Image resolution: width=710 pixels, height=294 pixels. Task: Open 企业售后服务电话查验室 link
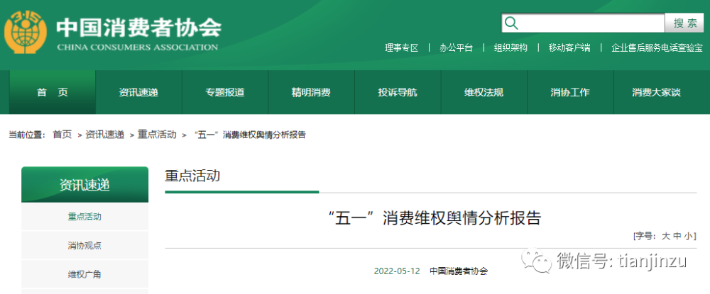coord(657,48)
